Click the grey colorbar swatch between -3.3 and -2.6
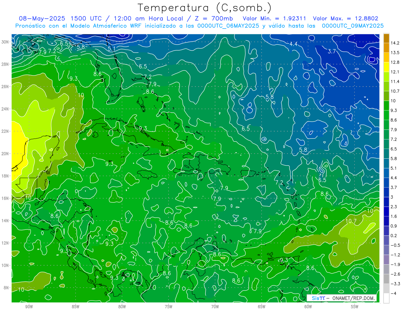This screenshot has height=311, width=402. pos(386,279)
